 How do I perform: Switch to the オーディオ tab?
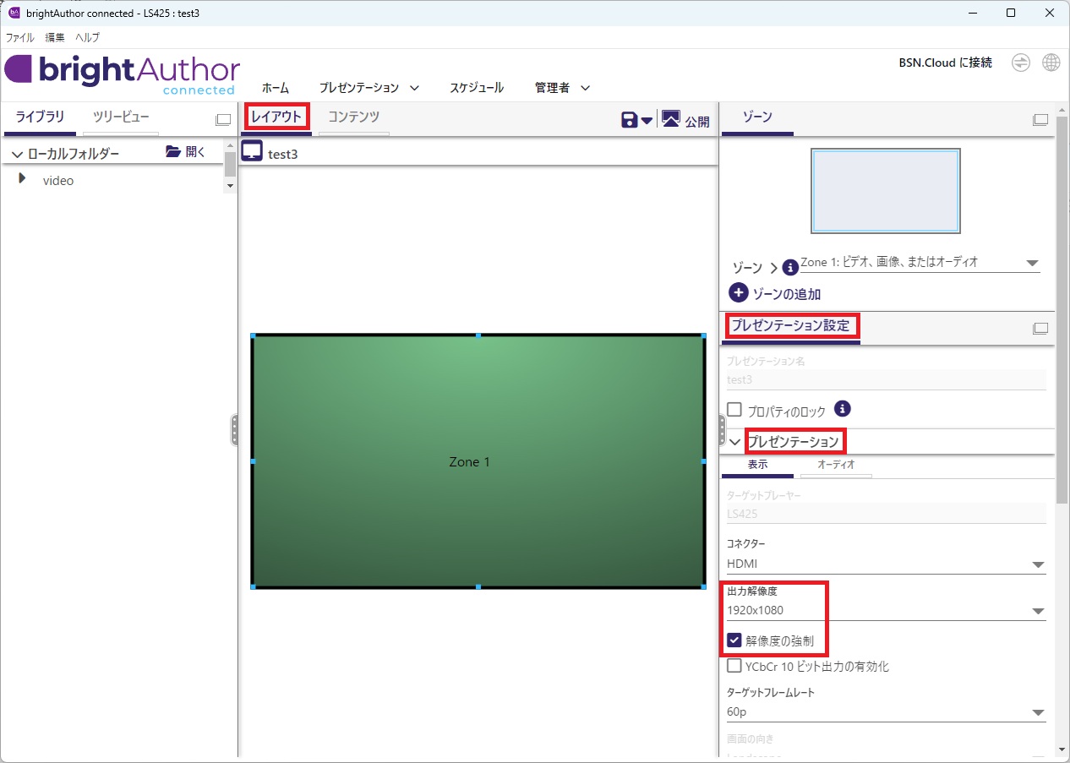point(836,465)
